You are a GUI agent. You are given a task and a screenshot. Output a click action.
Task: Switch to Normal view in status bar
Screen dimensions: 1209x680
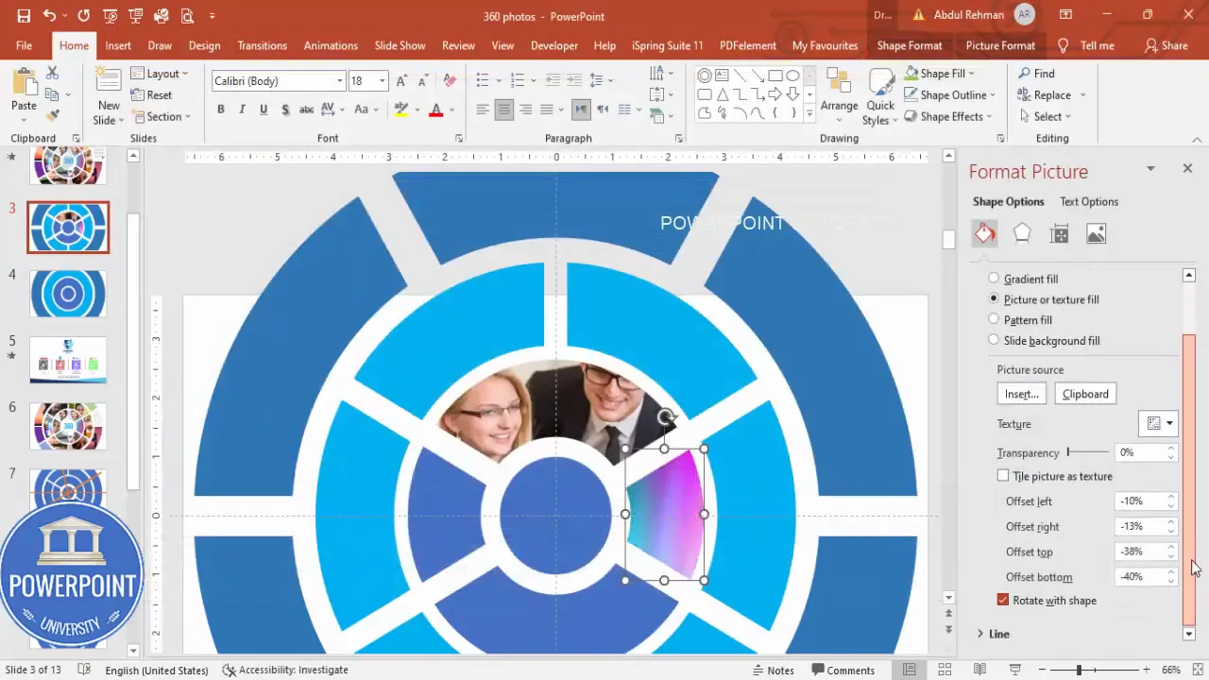(x=910, y=670)
